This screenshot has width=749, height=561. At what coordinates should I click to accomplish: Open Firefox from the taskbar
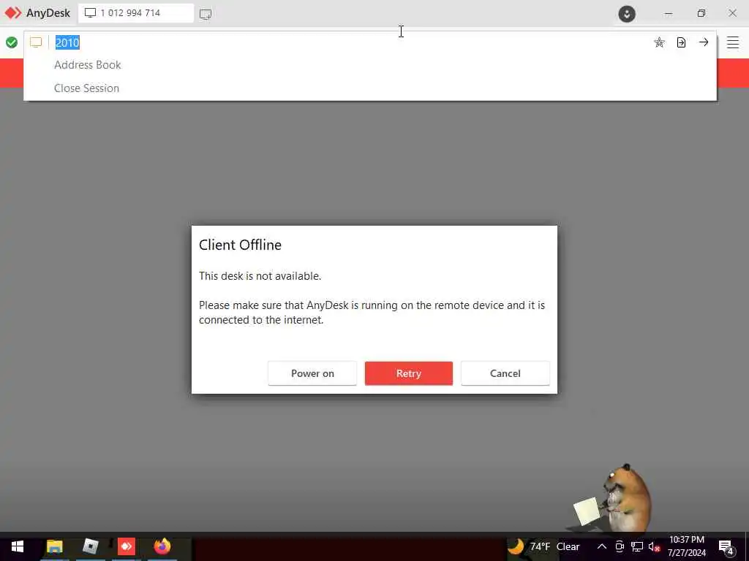[x=162, y=546]
